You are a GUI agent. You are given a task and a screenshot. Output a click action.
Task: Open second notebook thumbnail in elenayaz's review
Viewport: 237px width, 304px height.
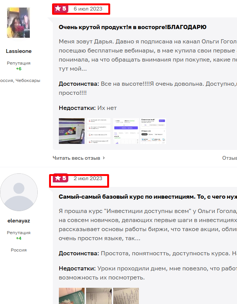pyautogui.click(x=99, y=296)
